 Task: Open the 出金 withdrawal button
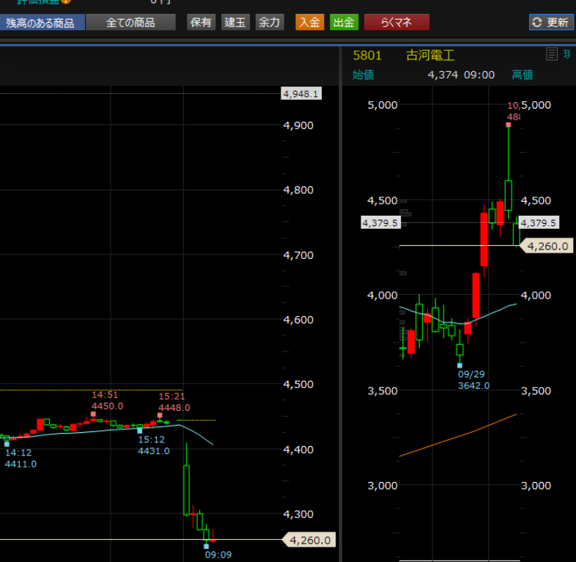coord(344,23)
